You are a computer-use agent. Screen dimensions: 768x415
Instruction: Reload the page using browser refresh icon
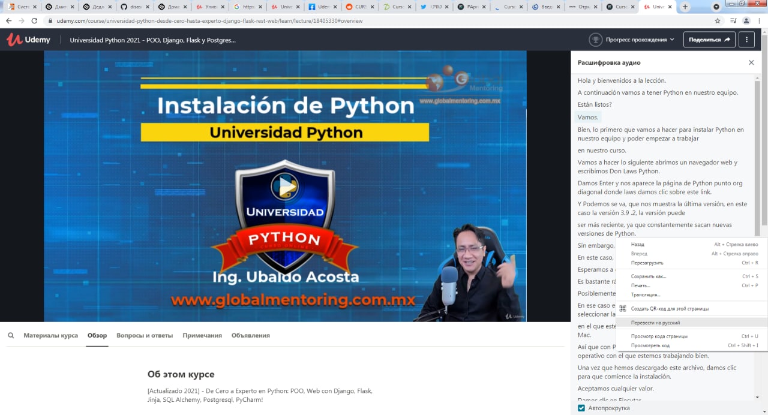(34, 20)
